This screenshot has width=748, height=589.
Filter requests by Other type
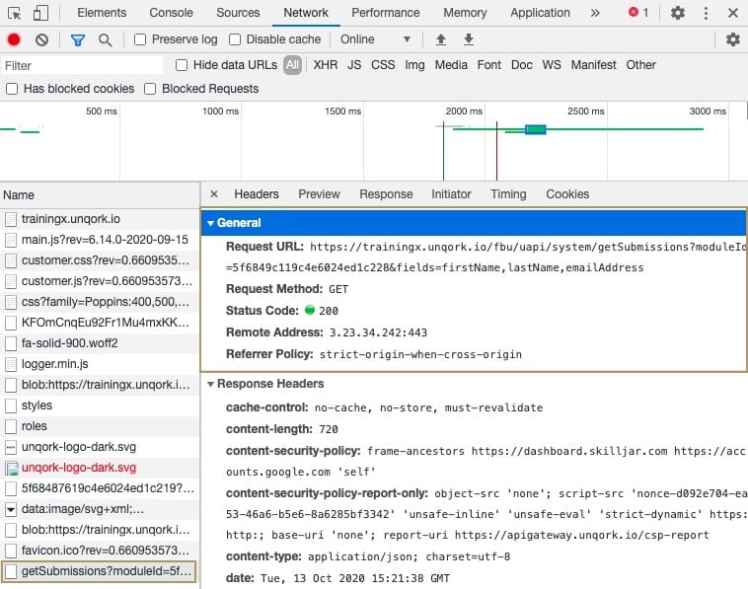pos(640,65)
